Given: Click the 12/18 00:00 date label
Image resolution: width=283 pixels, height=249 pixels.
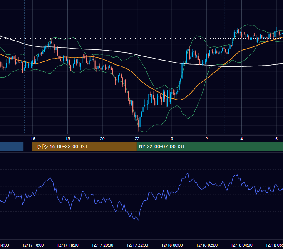Looking at the screenshot, I should (x=172, y=245).
